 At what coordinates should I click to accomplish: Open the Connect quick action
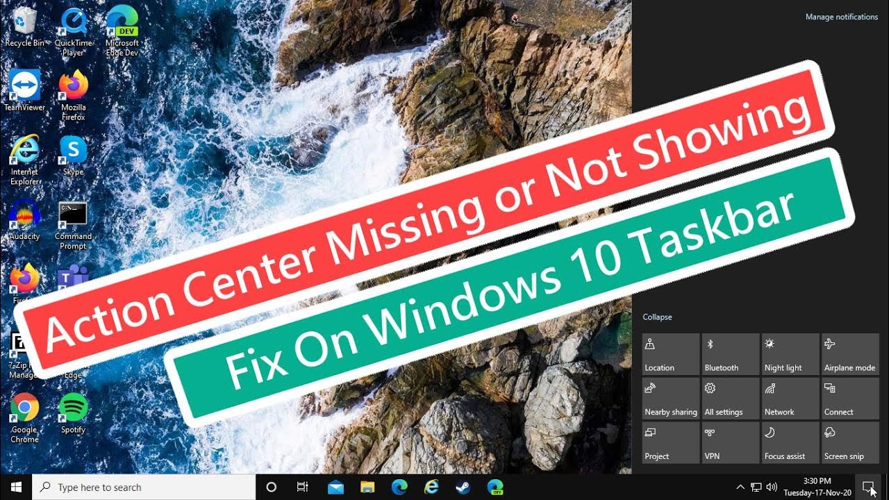click(x=850, y=399)
